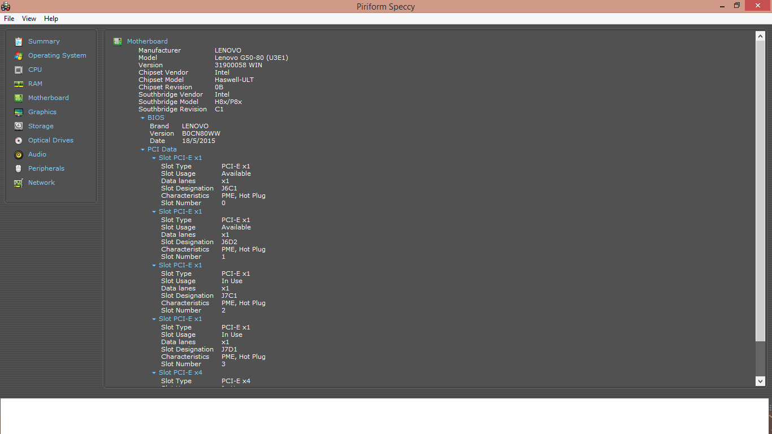Open the View menu
The height and width of the screenshot is (434, 772).
(29, 19)
